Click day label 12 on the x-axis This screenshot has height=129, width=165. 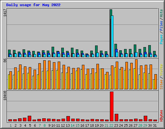pos(63,125)
